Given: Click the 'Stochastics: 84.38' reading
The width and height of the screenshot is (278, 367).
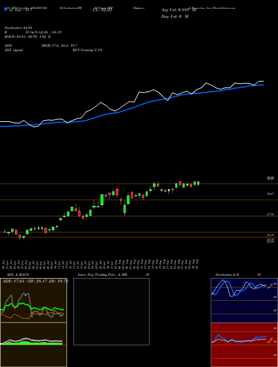Looking at the screenshot, I should click(x=18, y=28).
